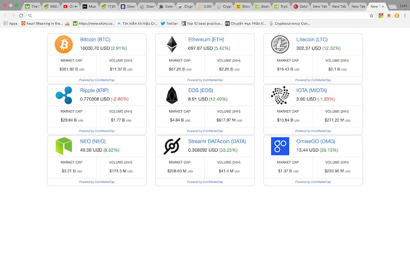Open the Chrome three-dot menu
The width and height of the screenshot is (410, 256).
click(x=405, y=15)
